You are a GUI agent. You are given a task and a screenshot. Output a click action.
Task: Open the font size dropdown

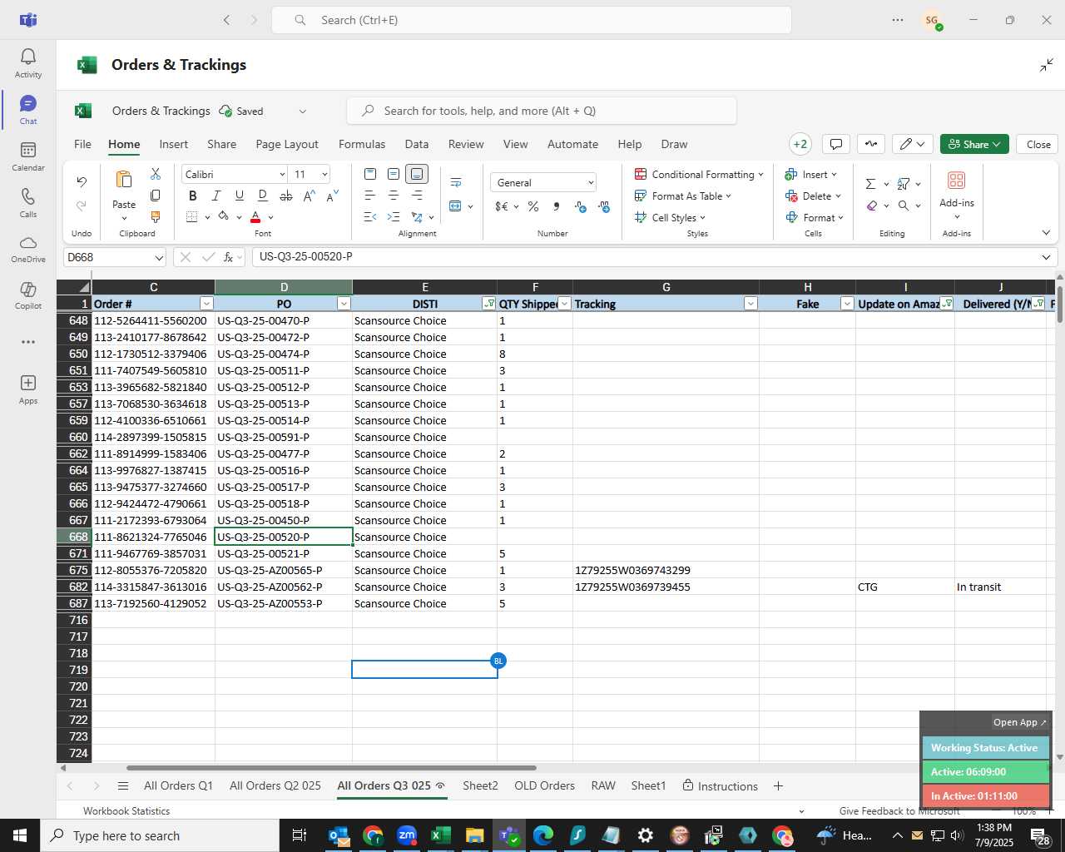point(324,174)
